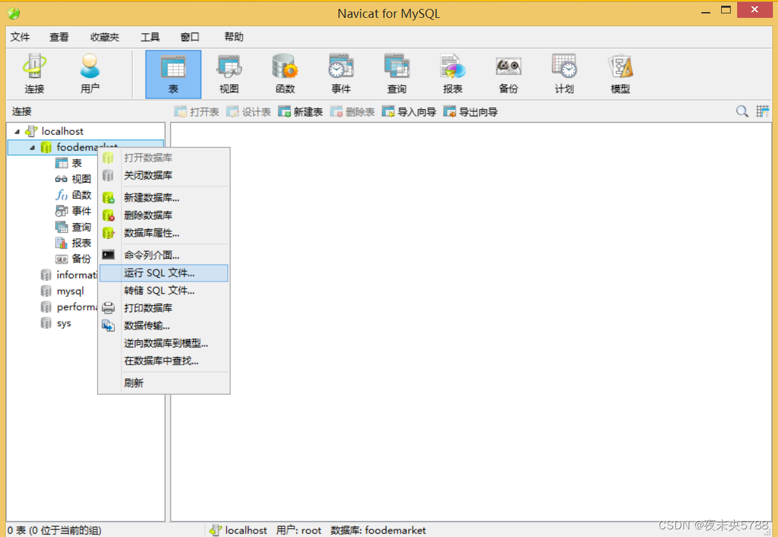Choose 转储 SQL 文件... in the context menu
Screen dimensions: 778x537
(164, 291)
